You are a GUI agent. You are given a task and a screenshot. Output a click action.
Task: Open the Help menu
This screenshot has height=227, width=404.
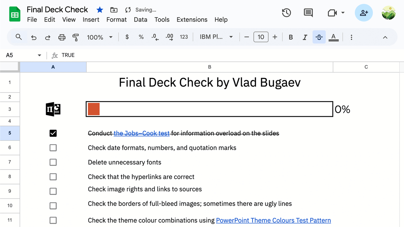tap(221, 20)
